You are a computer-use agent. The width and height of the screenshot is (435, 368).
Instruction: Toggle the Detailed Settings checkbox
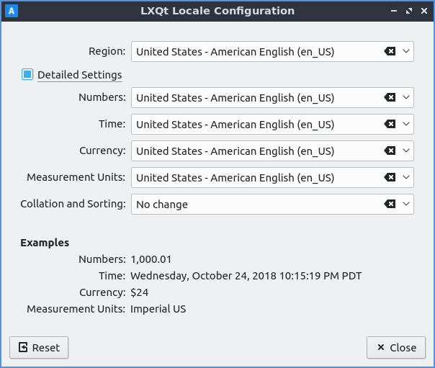coord(27,74)
